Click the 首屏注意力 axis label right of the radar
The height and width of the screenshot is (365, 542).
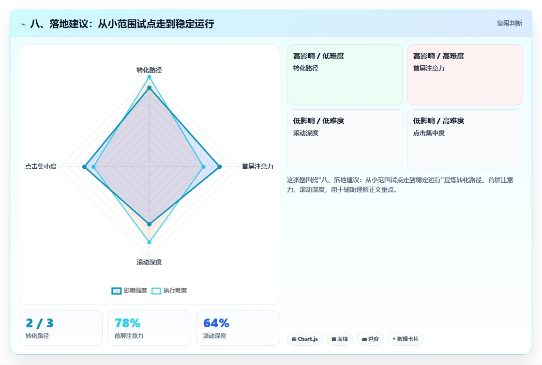point(257,166)
